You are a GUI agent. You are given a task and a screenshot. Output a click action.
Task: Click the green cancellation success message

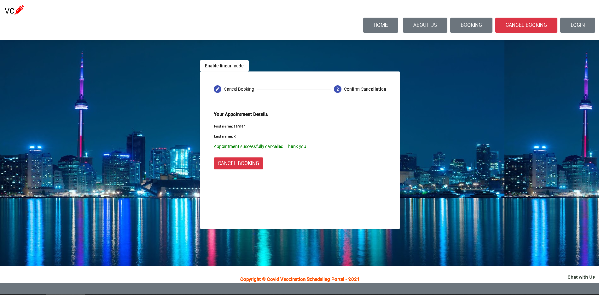pyautogui.click(x=260, y=146)
